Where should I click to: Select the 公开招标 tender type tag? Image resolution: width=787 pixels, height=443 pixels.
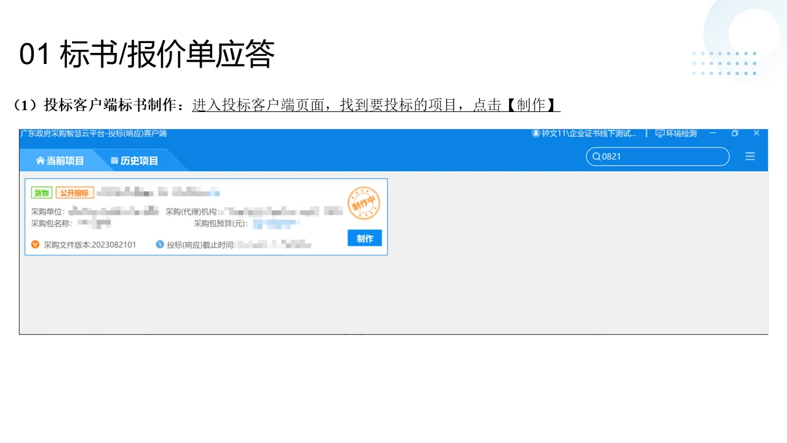(x=75, y=192)
